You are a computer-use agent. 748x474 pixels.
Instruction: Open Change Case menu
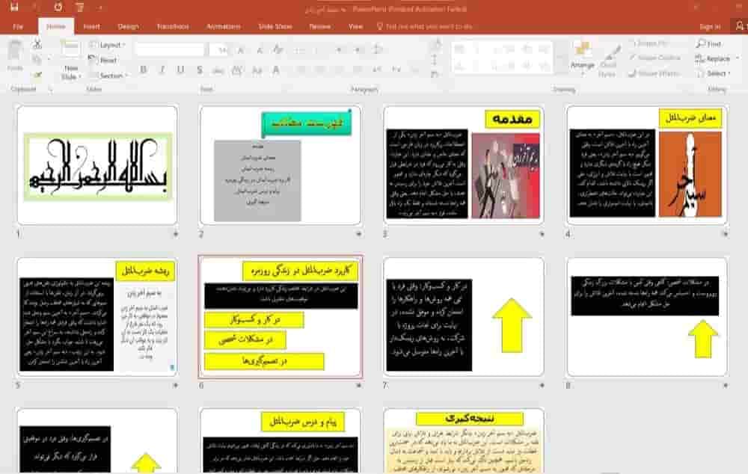(257, 70)
